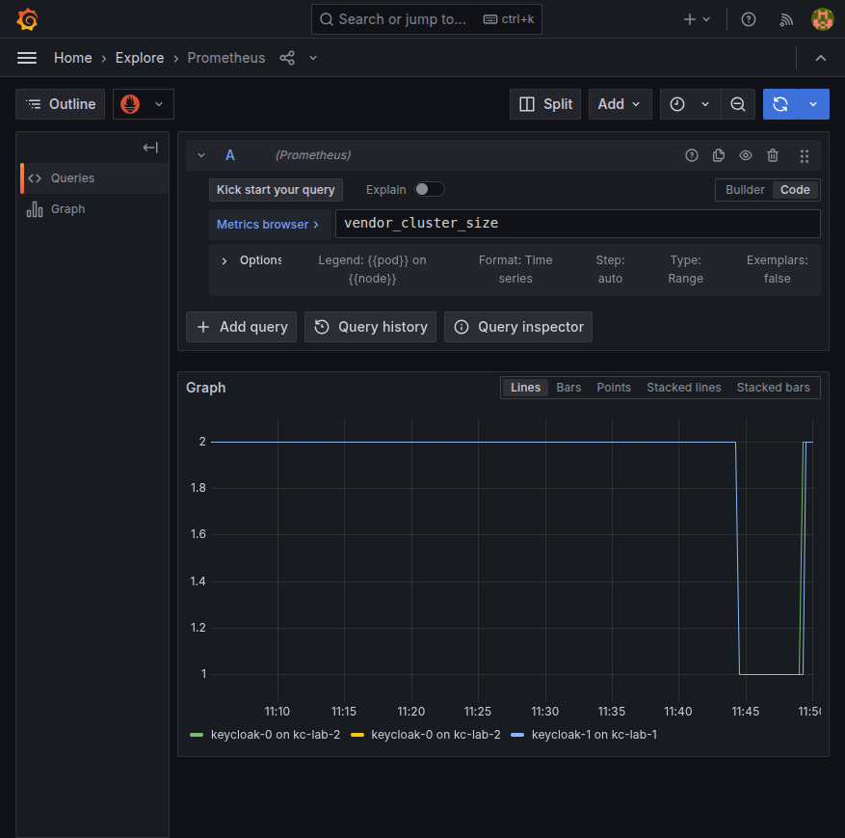Select Lines graph style

tap(525, 388)
